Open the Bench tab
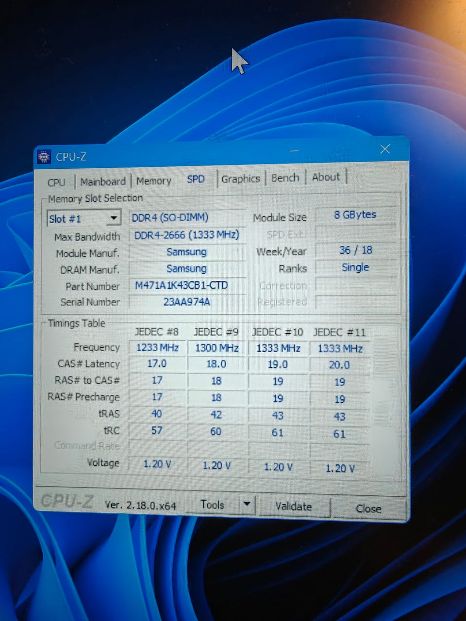Screen dimensions: 466x621 (x=285, y=178)
